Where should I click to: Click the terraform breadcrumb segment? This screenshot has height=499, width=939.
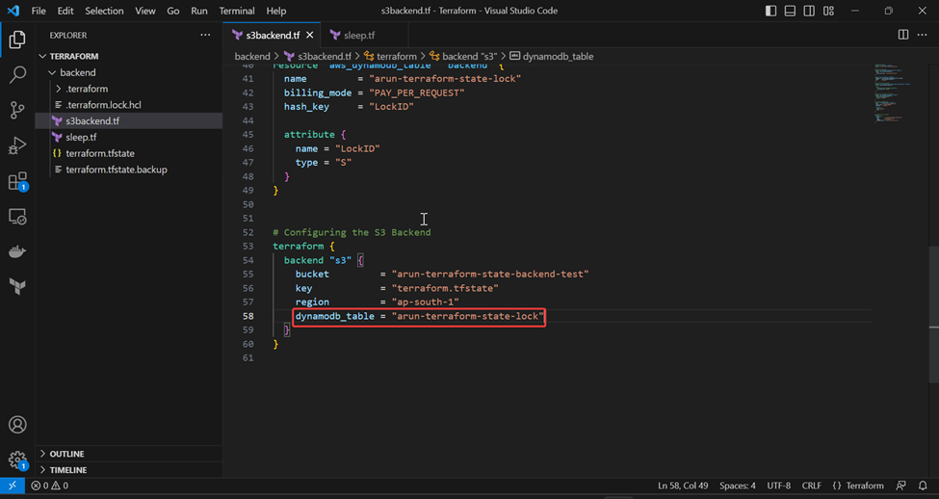click(x=390, y=56)
